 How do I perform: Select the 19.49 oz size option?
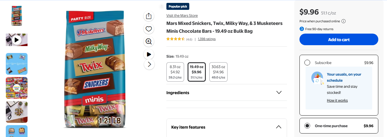tap(197, 72)
